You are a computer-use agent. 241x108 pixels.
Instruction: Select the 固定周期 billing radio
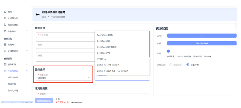click(x=171, y=65)
